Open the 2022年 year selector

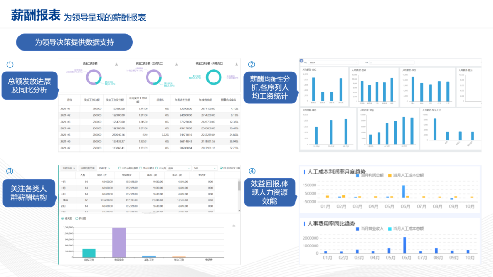105,168
